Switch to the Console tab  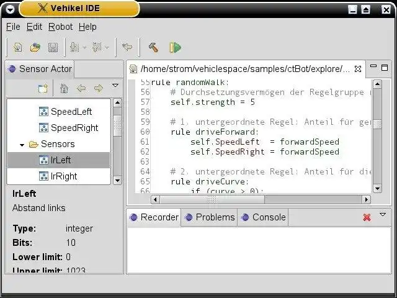click(x=263, y=217)
